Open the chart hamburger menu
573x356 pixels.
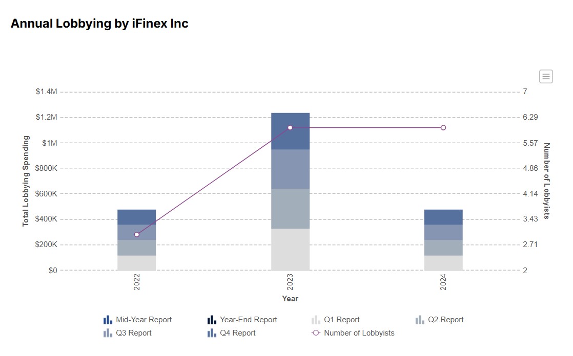point(546,77)
